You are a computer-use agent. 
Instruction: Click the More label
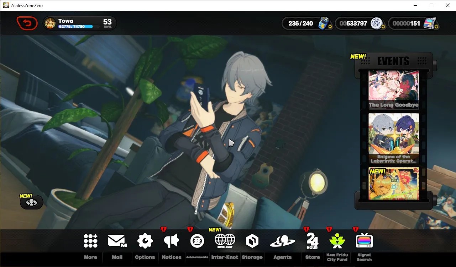click(x=90, y=257)
